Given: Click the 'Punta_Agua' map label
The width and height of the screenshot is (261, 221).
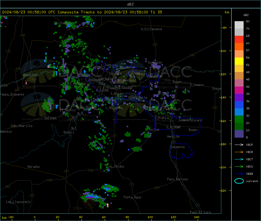Looking at the screenshot, I should [132, 197].
